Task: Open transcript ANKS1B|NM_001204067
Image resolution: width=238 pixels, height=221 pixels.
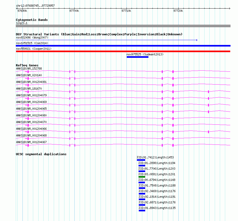Action: click(x=31, y=142)
